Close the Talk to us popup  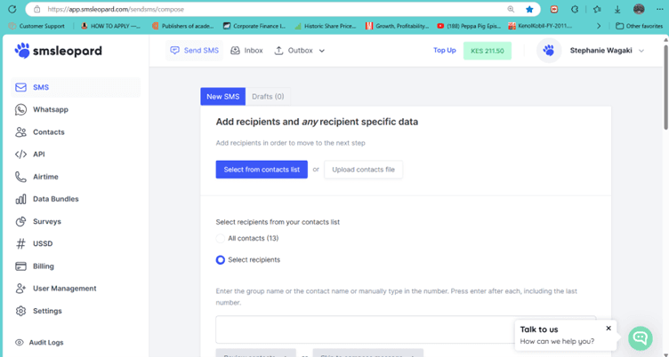click(x=609, y=329)
